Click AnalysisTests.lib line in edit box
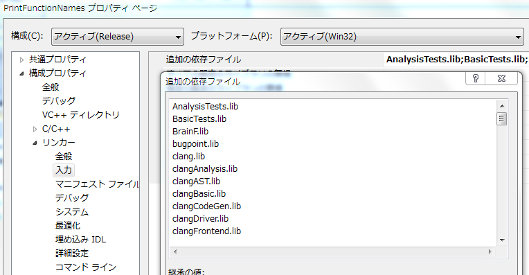The height and width of the screenshot is (275, 529). [x=205, y=107]
